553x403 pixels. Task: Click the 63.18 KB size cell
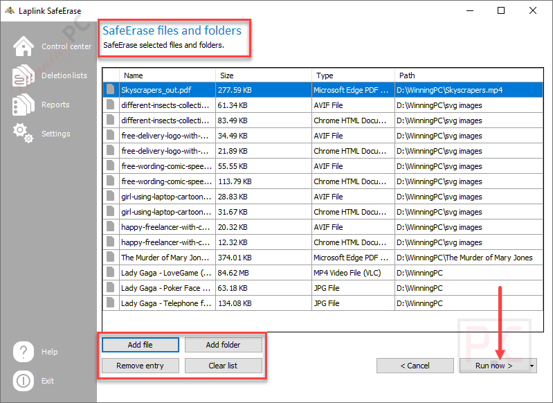(233, 288)
